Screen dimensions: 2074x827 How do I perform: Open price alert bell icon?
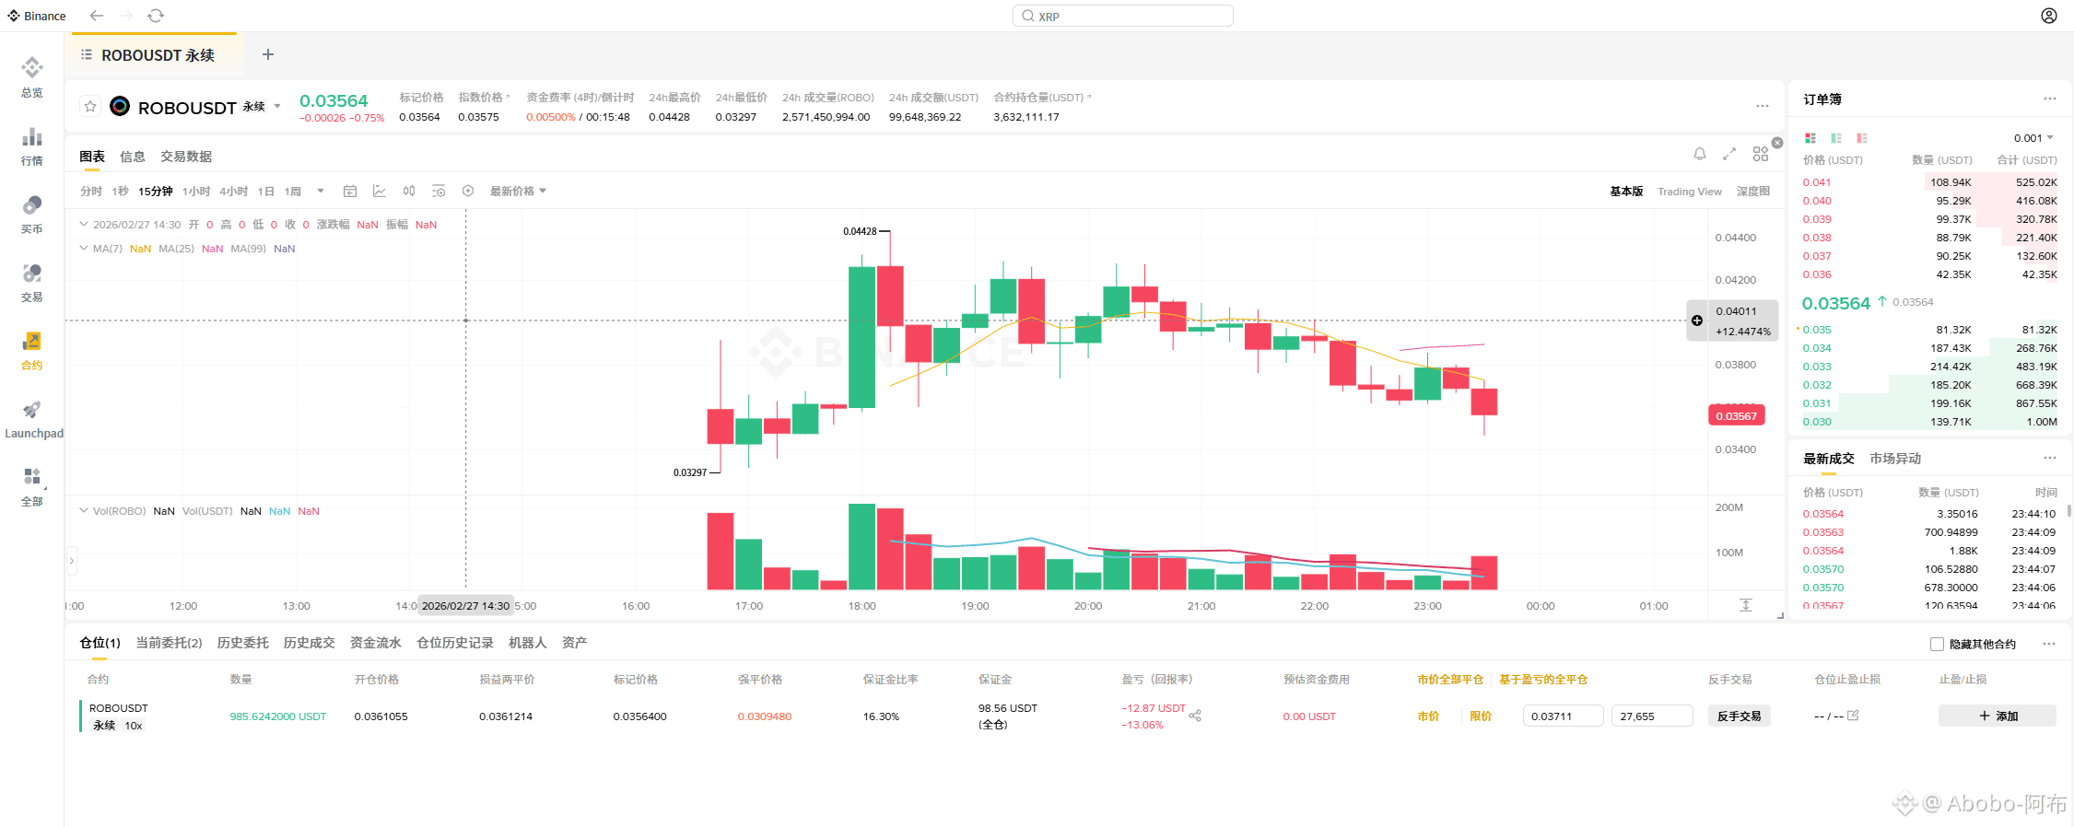[1700, 154]
